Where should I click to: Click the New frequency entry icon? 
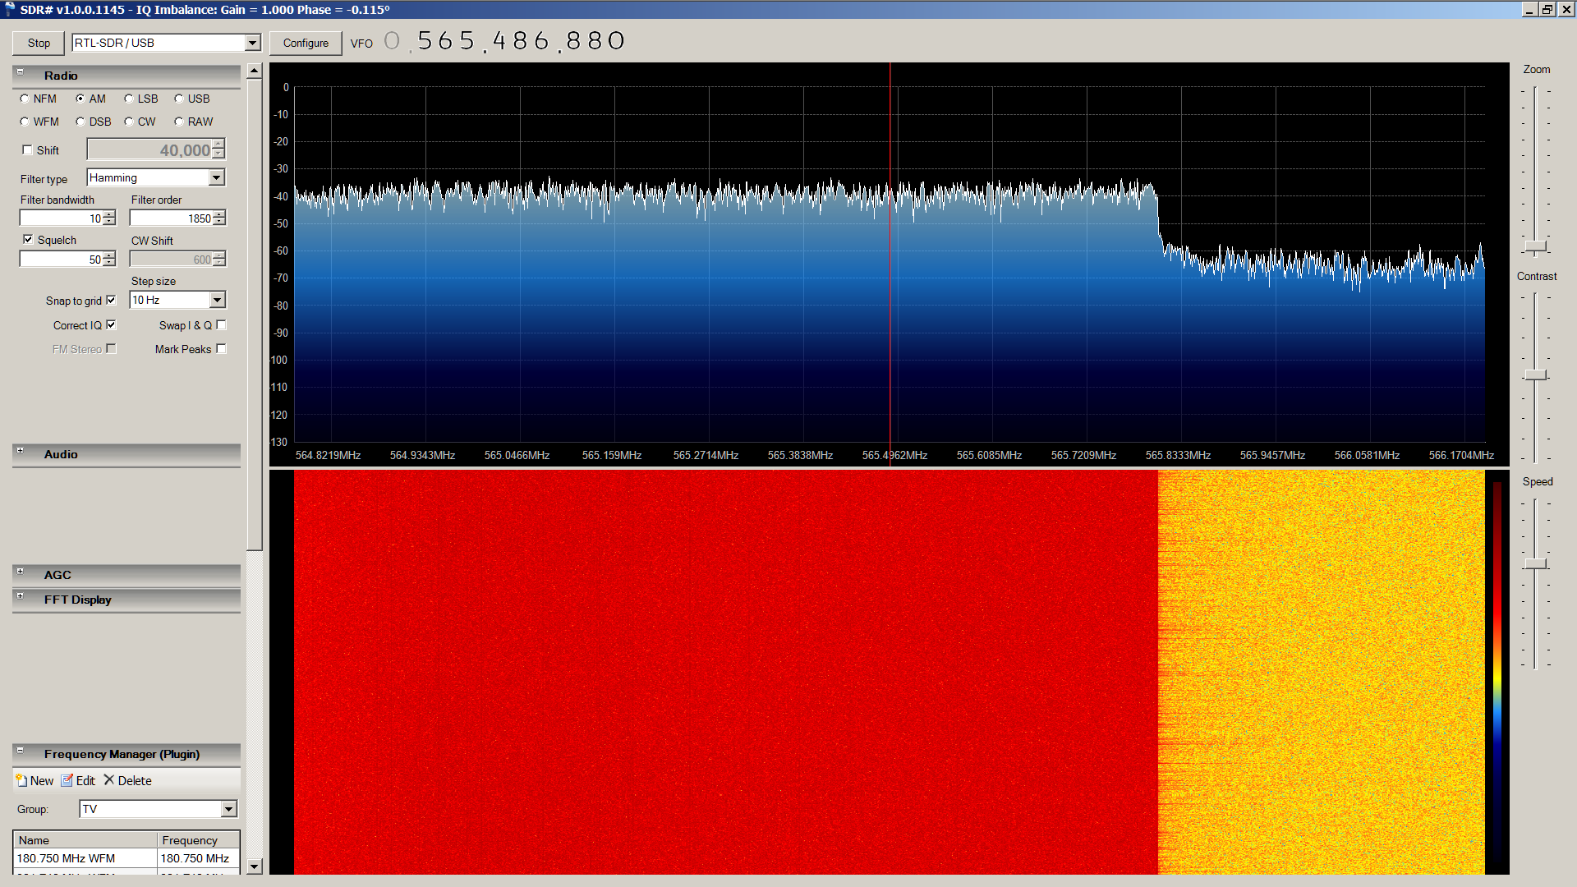22,780
